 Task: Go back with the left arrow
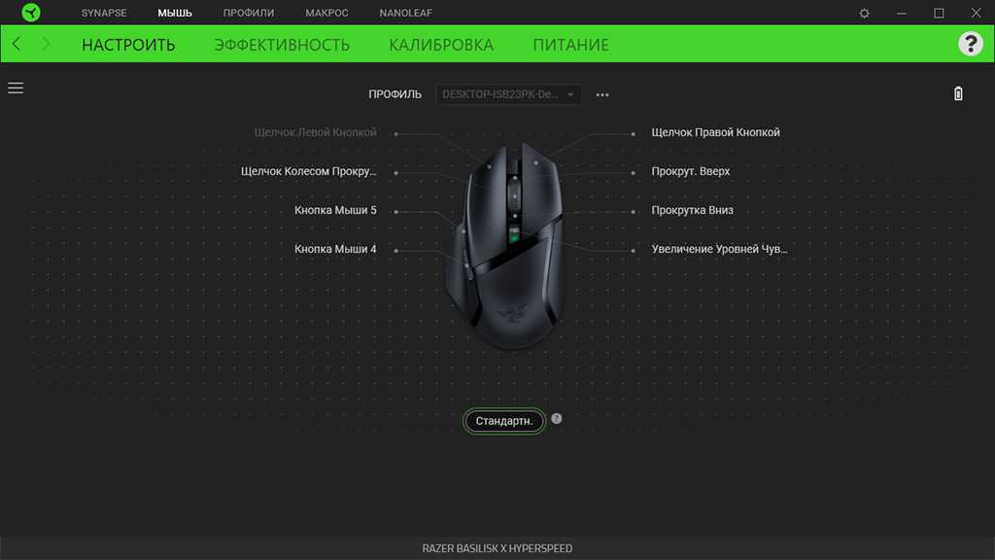[17, 44]
